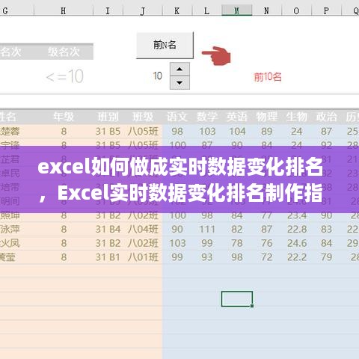This screenshot has width=359, height=359.
Task: Click the 104 English score cell
Action: 237,132
